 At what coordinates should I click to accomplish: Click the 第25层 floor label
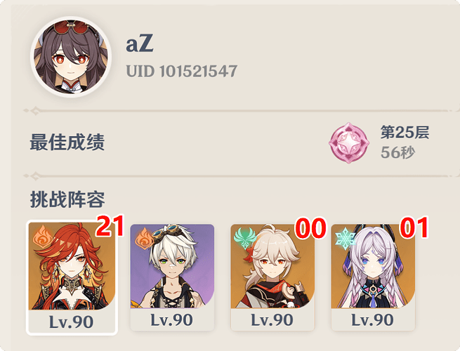[405, 132]
